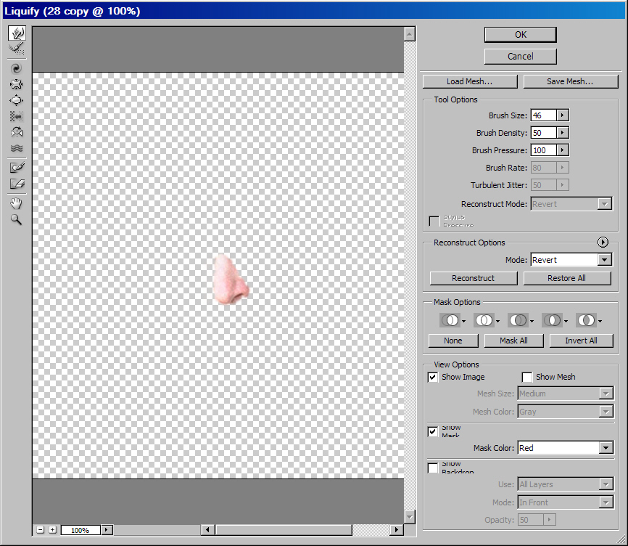This screenshot has height=546, width=628.
Task: Click the Intersect with Selection mask icon
Action: coord(553,320)
